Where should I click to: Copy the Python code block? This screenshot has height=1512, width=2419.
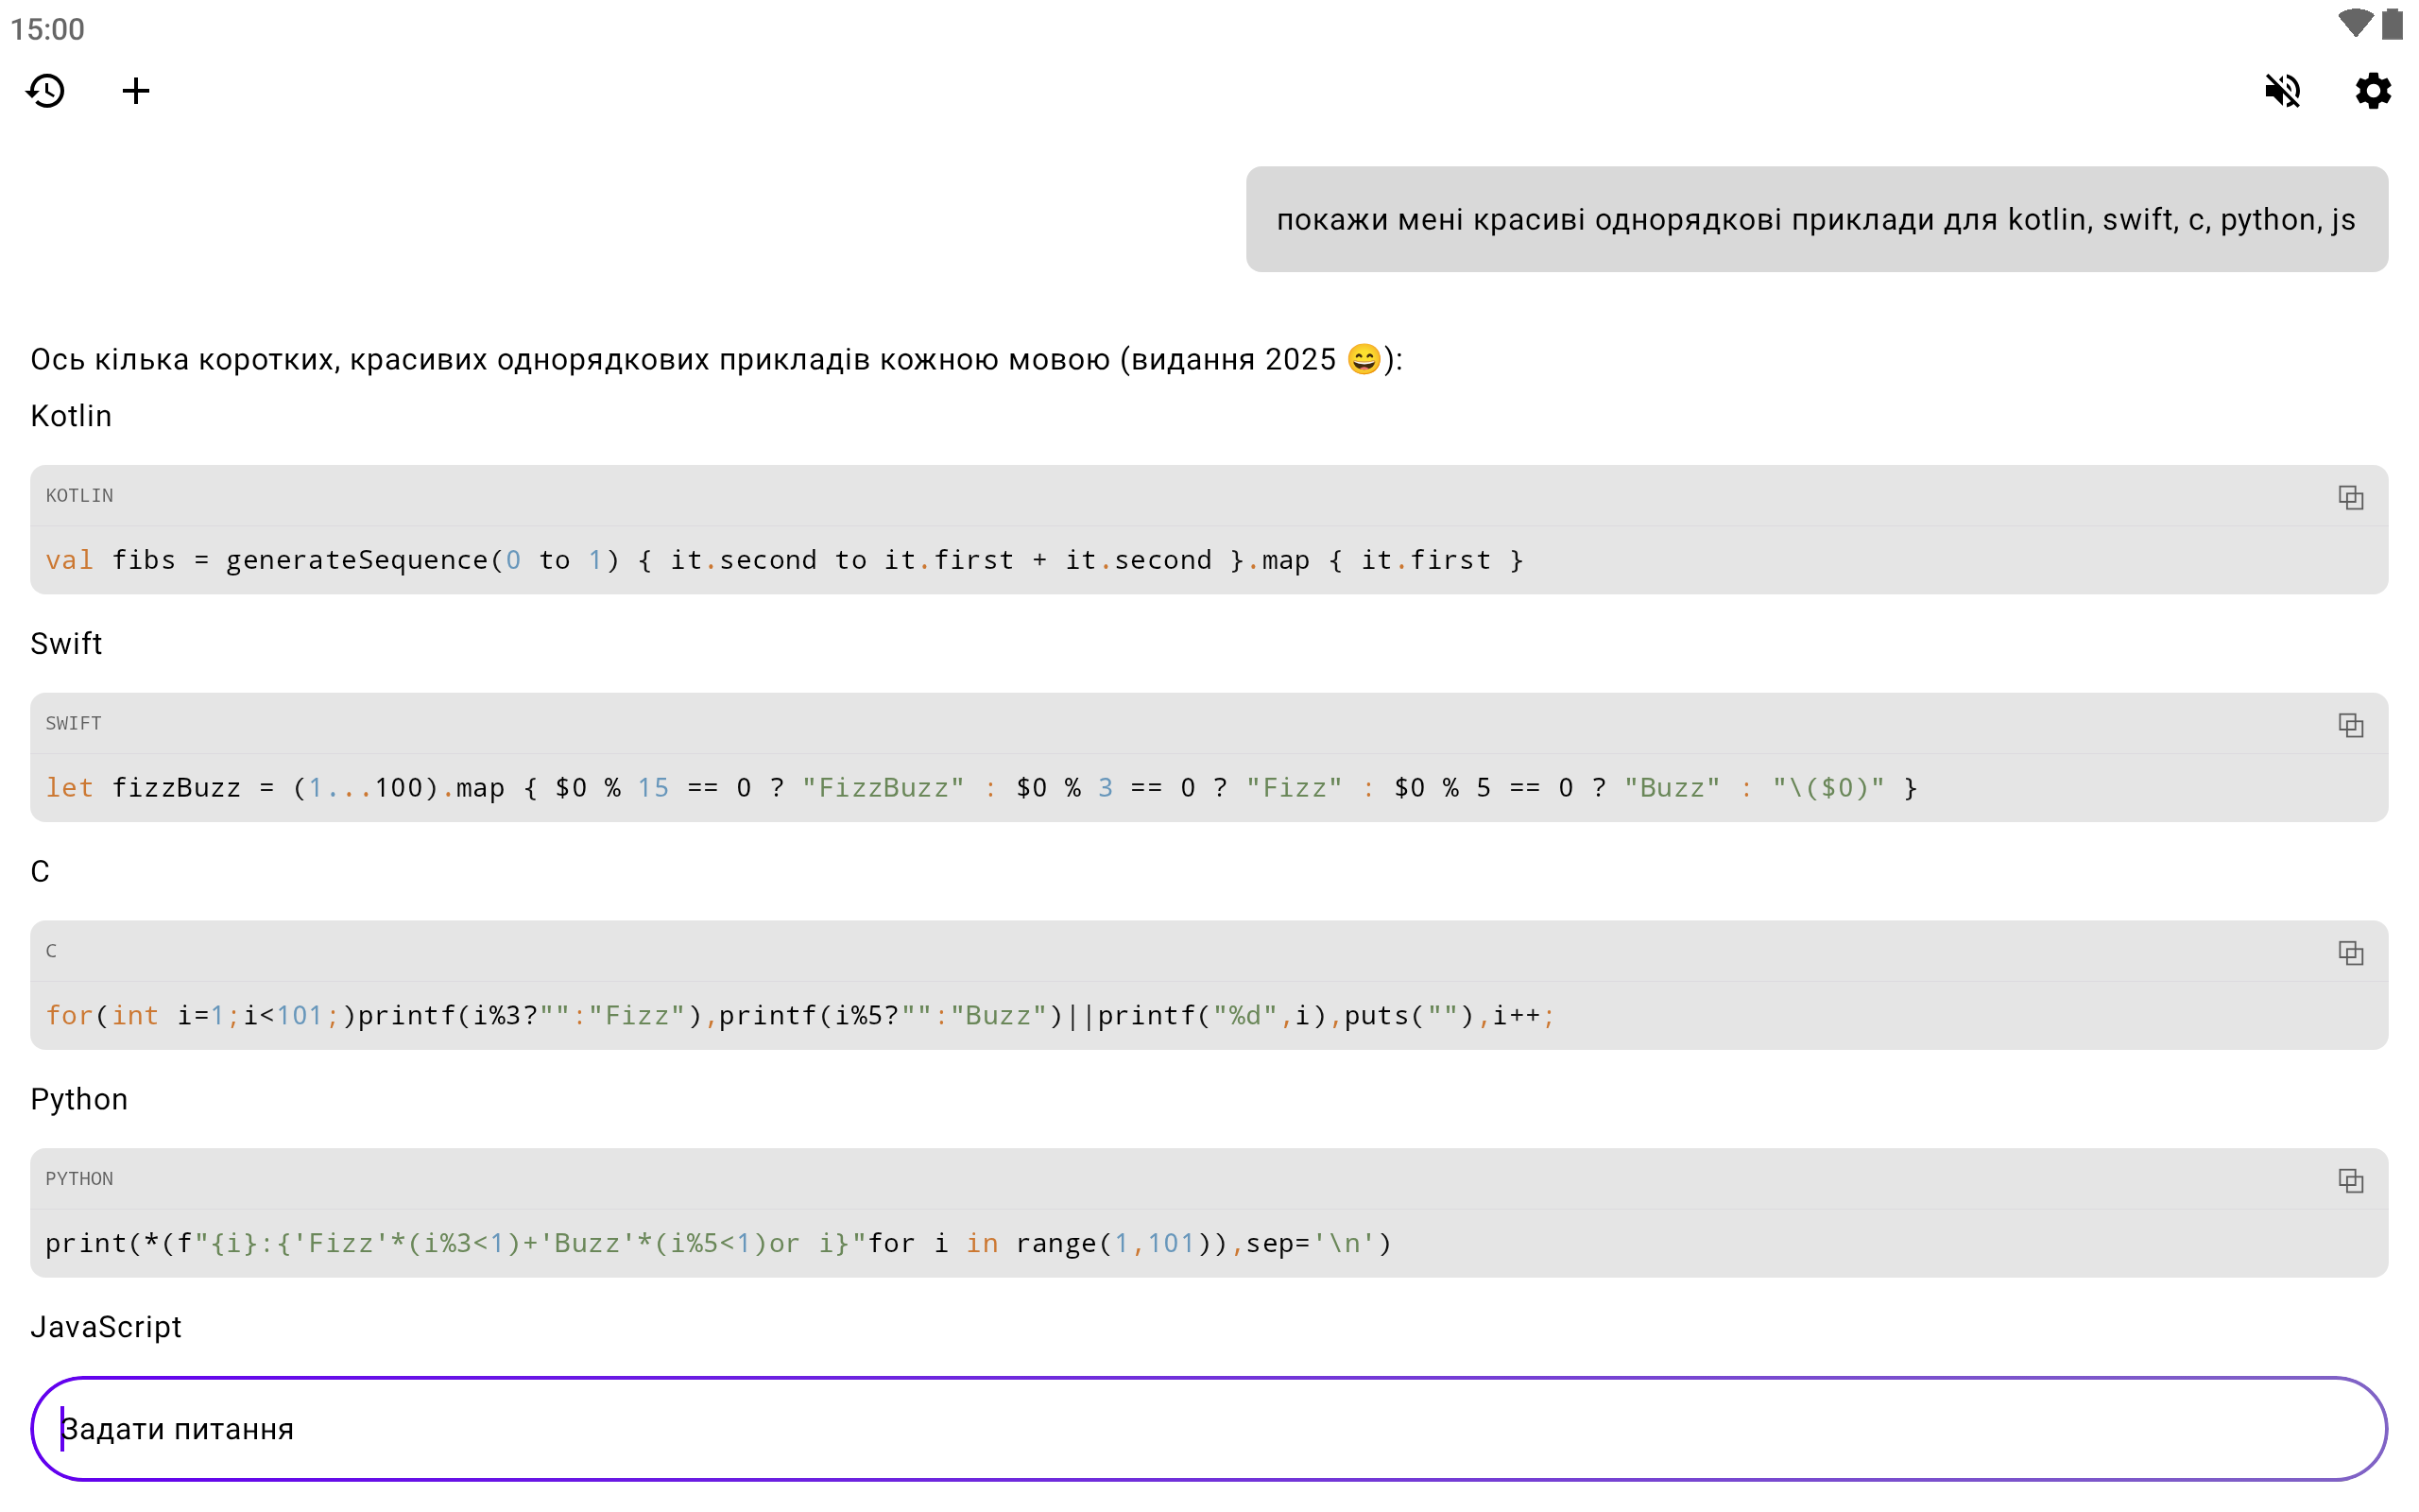[2350, 1181]
